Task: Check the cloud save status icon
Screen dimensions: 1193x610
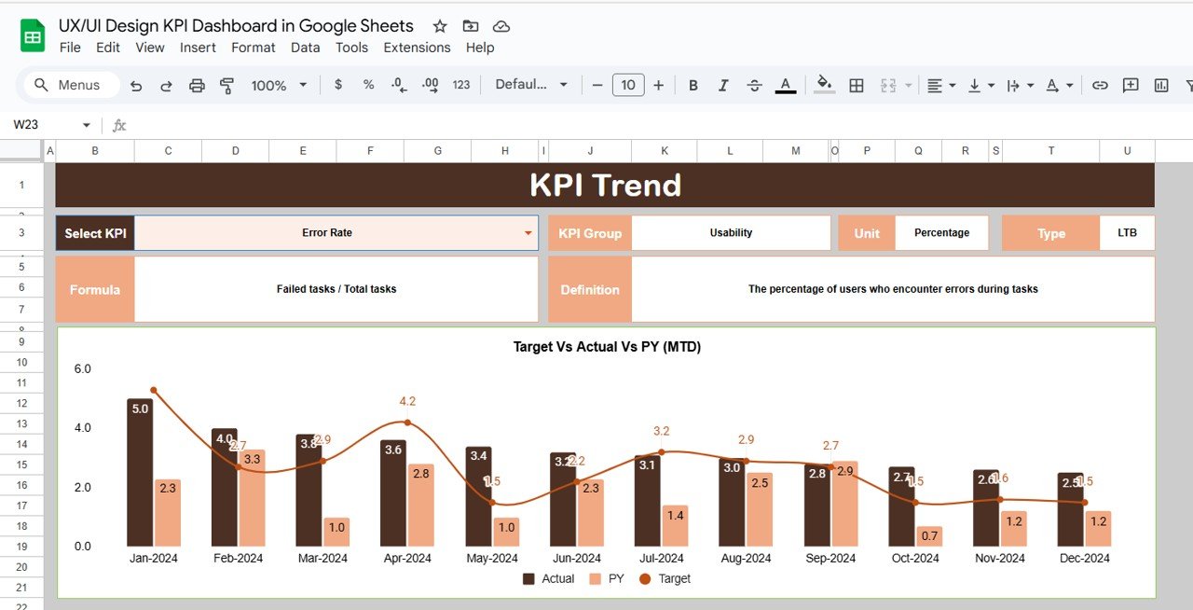Action: coord(501,26)
